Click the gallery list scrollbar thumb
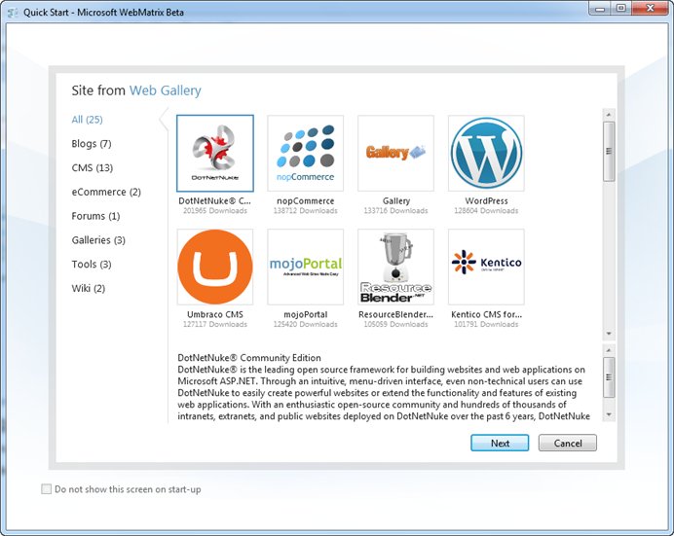Screen dimensions: 674x536 pyautogui.click(x=609, y=151)
